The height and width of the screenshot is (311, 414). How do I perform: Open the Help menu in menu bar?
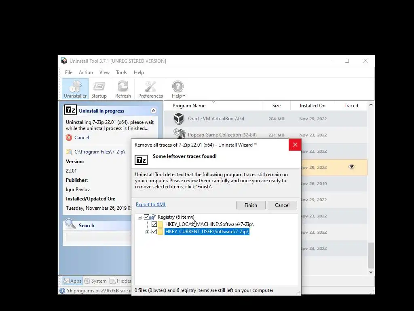click(x=139, y=72)
